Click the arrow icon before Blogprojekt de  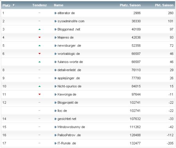click(x=56, y=103)
